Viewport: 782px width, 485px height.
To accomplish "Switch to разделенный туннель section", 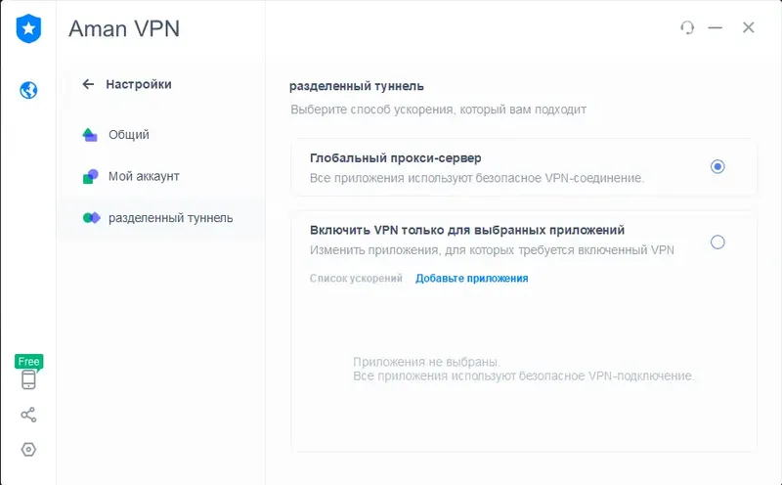I will pyautogui.click(x=170, y=217).
